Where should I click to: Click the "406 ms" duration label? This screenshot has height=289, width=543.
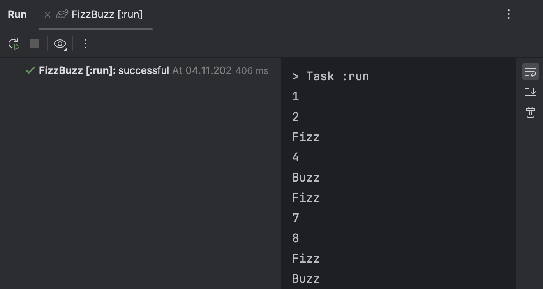pyautogui.click(x=252, y=70)
